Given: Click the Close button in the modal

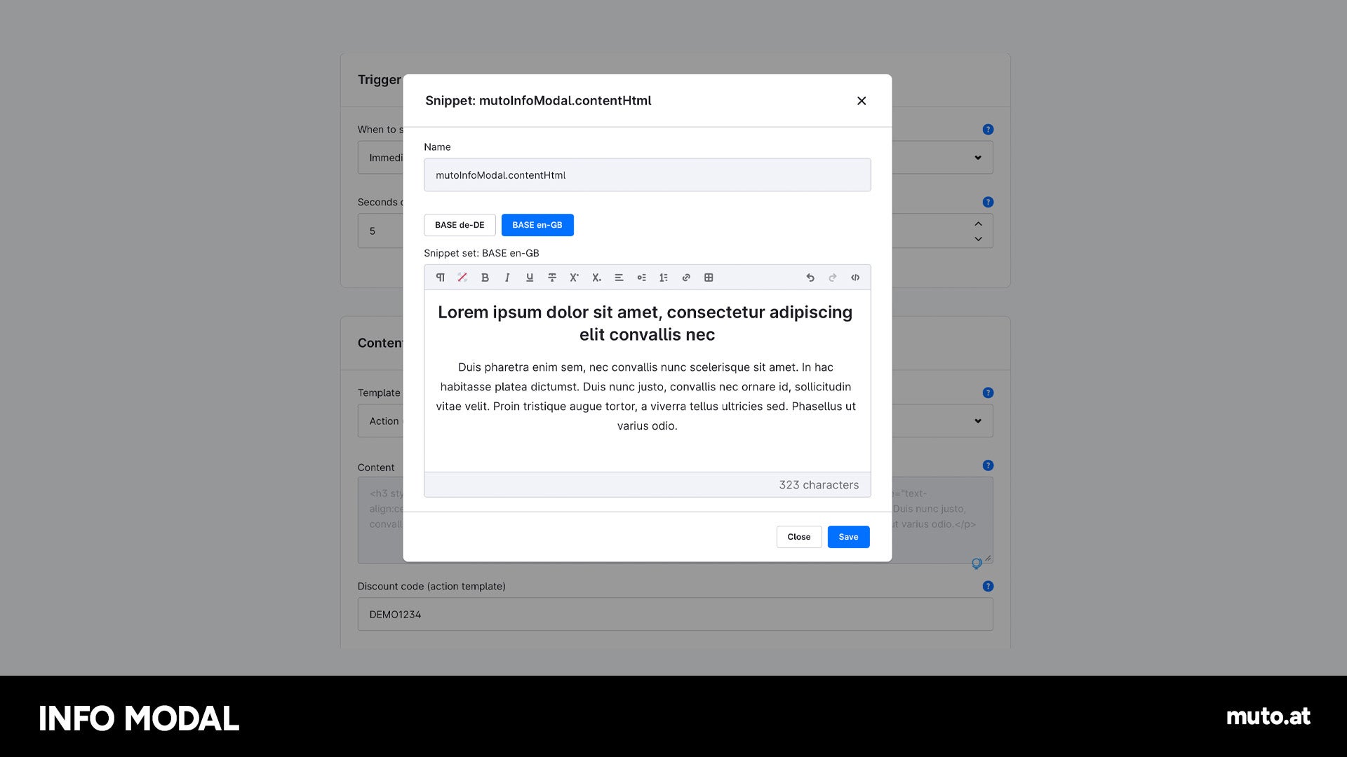Looking at the screenshot, I should pyautogui.click(x=799, y=537).
